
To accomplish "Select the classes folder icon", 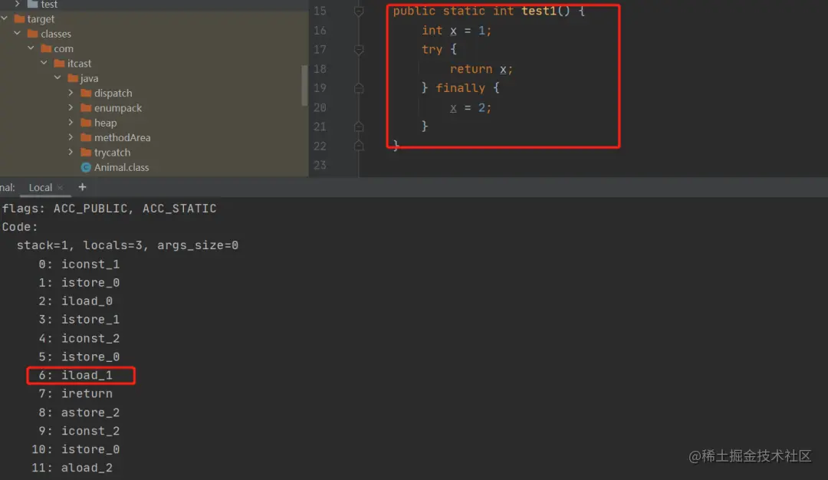I will 33,34.
